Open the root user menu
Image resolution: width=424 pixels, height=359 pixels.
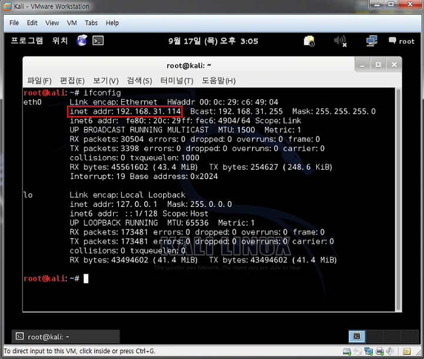[x=402, y=41]
